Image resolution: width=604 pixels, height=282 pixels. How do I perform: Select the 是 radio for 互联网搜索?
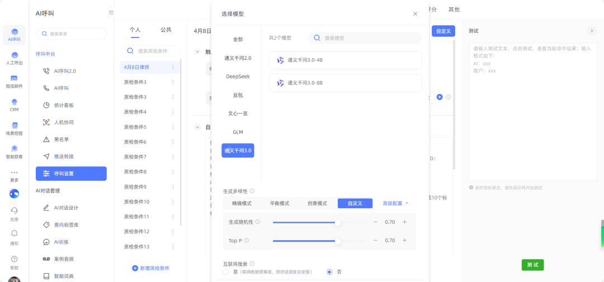[226, 272]
